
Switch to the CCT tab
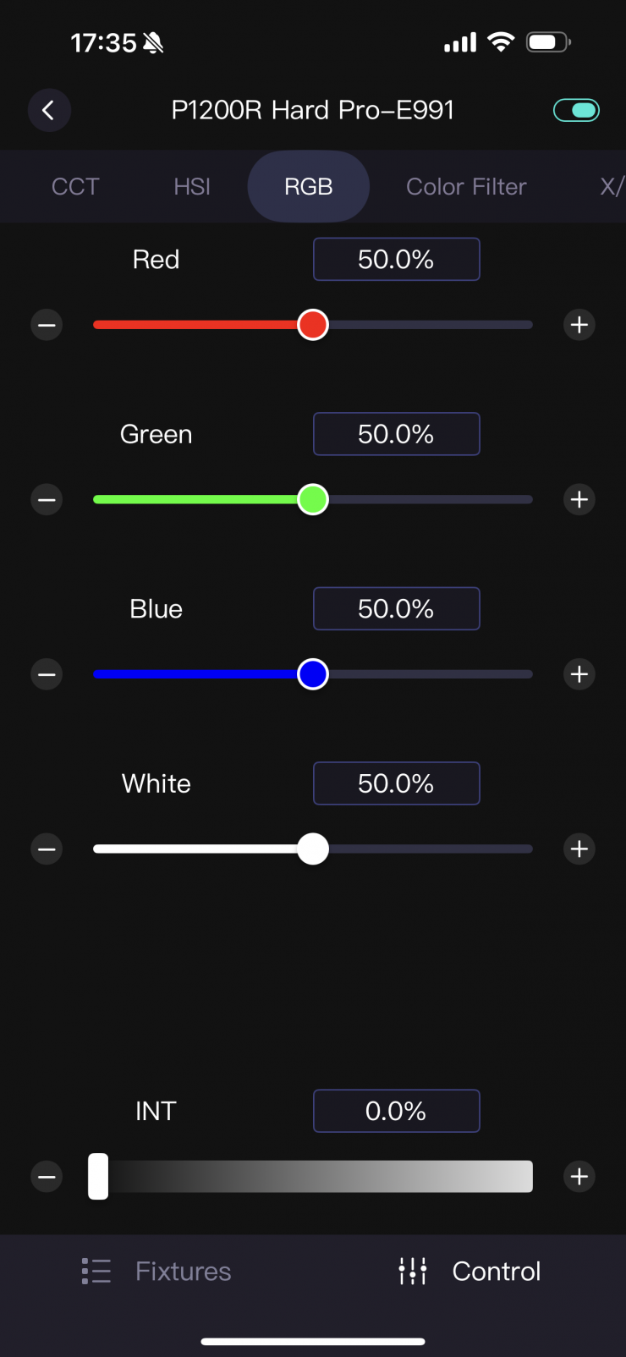[75, 187]
